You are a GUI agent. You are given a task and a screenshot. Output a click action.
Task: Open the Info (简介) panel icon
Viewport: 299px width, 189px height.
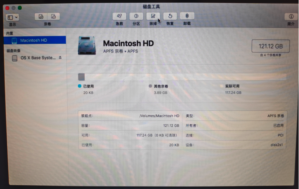pyautogui.click(x=291, y=17)
